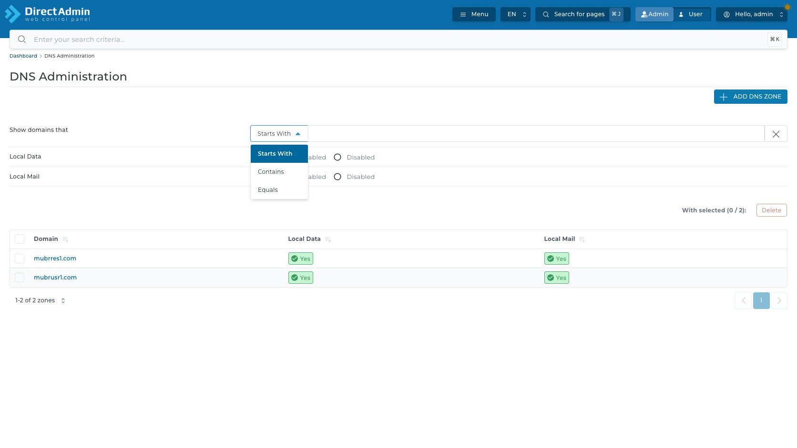Check the mubrres1.com row checkbox
The height and width of the screenshot is (448, 797).
coord(20,259)
